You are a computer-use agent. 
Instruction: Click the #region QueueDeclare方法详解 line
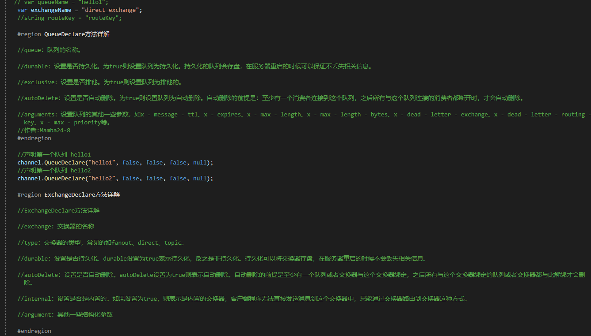pos(64,34)
